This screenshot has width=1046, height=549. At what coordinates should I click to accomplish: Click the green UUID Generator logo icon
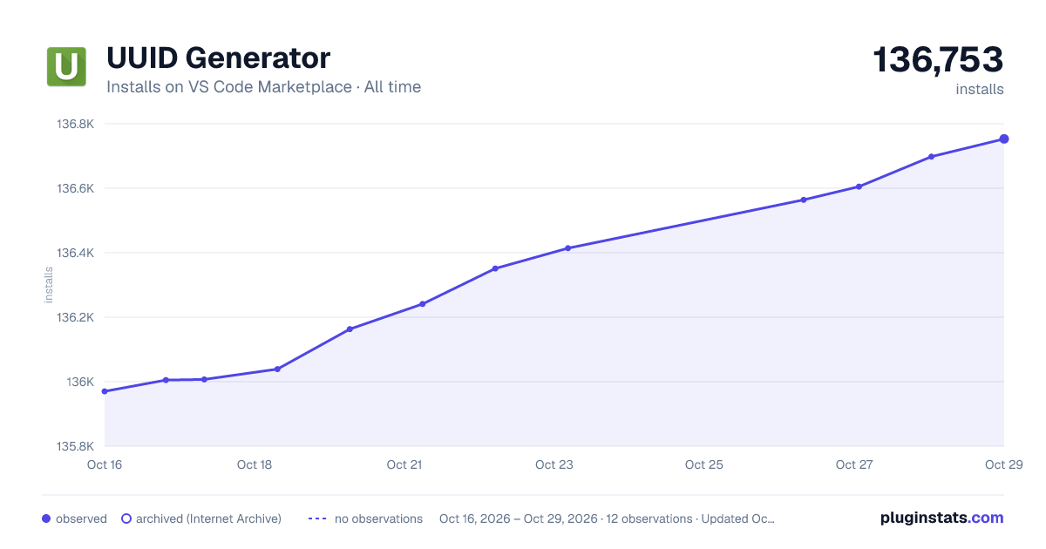66,67
